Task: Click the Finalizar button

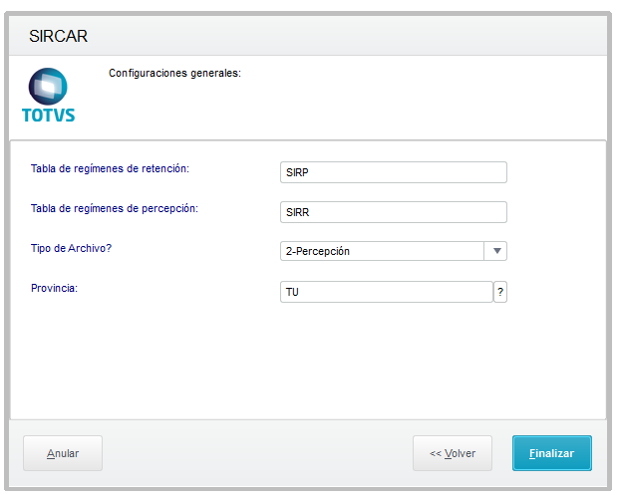Action: tap(552, 453)
